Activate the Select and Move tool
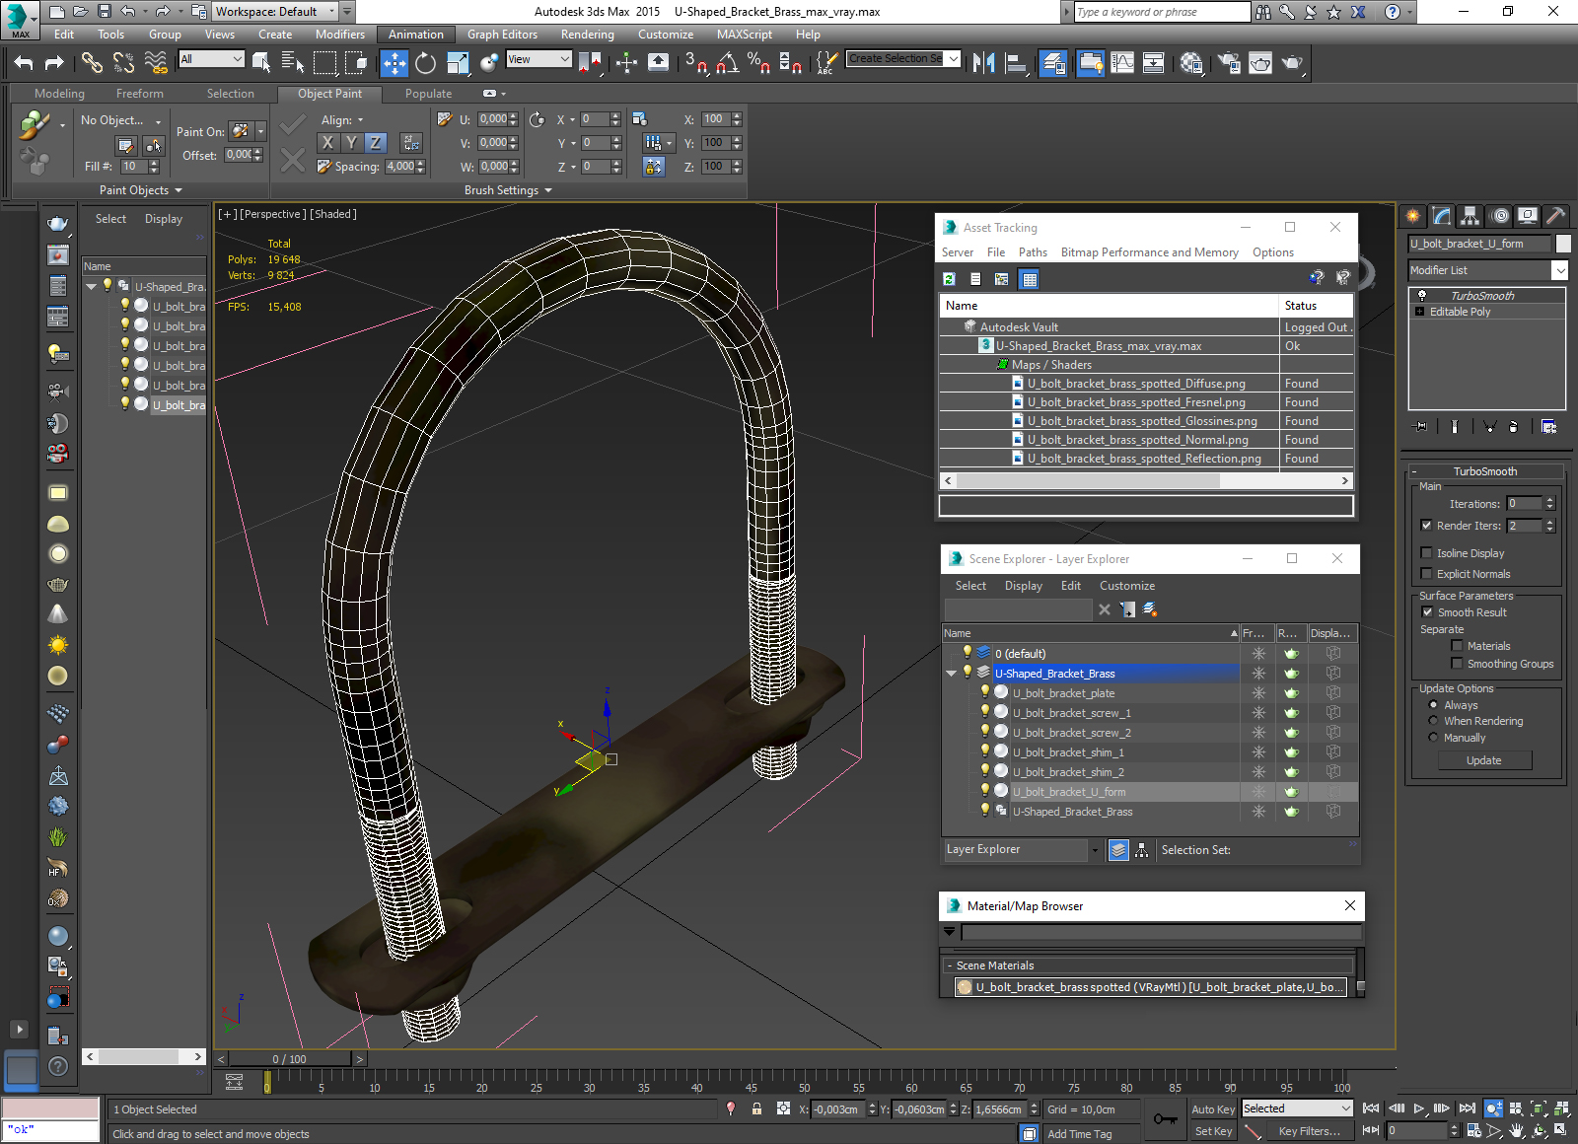The height and width of the screenshot is (1144, 1578). pos(394,63)
